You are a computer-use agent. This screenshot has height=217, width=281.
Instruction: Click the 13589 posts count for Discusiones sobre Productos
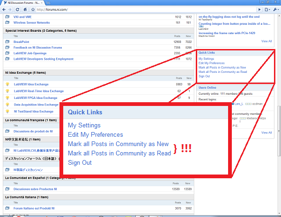pos(176,189)
